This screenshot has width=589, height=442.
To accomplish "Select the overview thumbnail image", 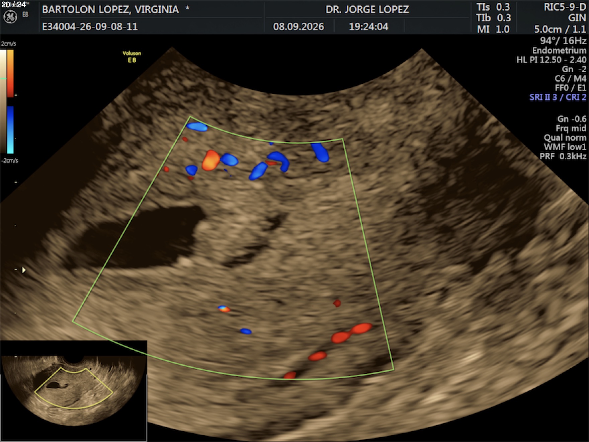I will 74,391.
